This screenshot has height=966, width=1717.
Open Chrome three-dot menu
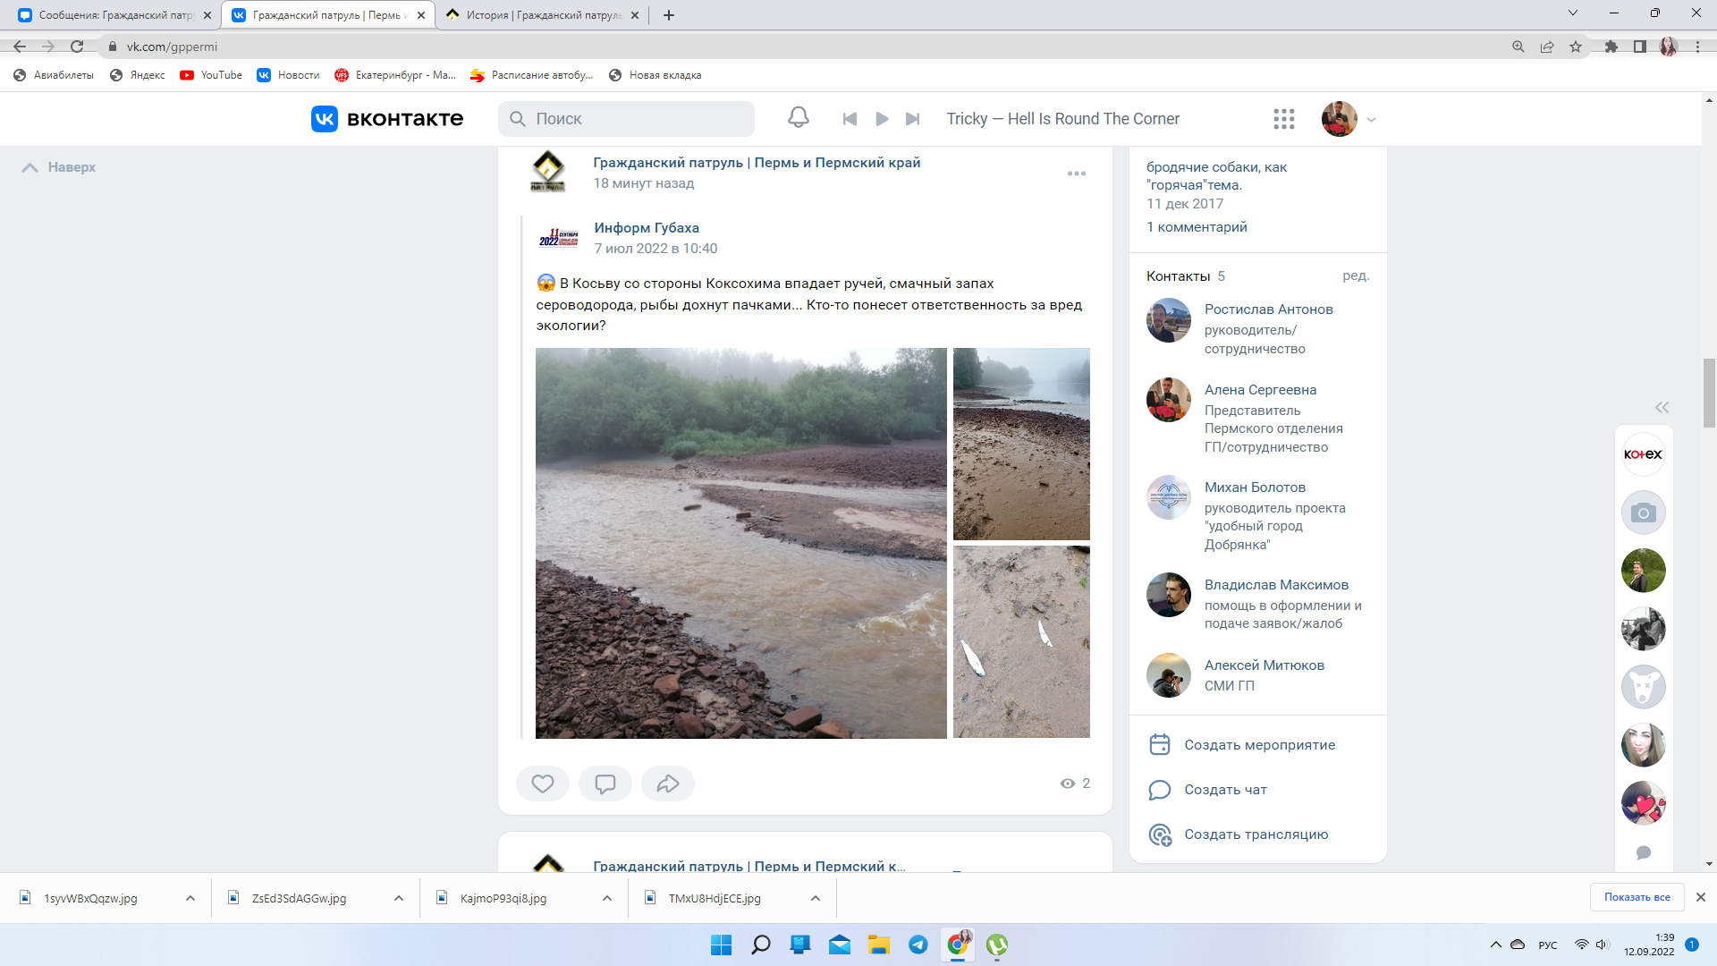(x=1697, y=47)
